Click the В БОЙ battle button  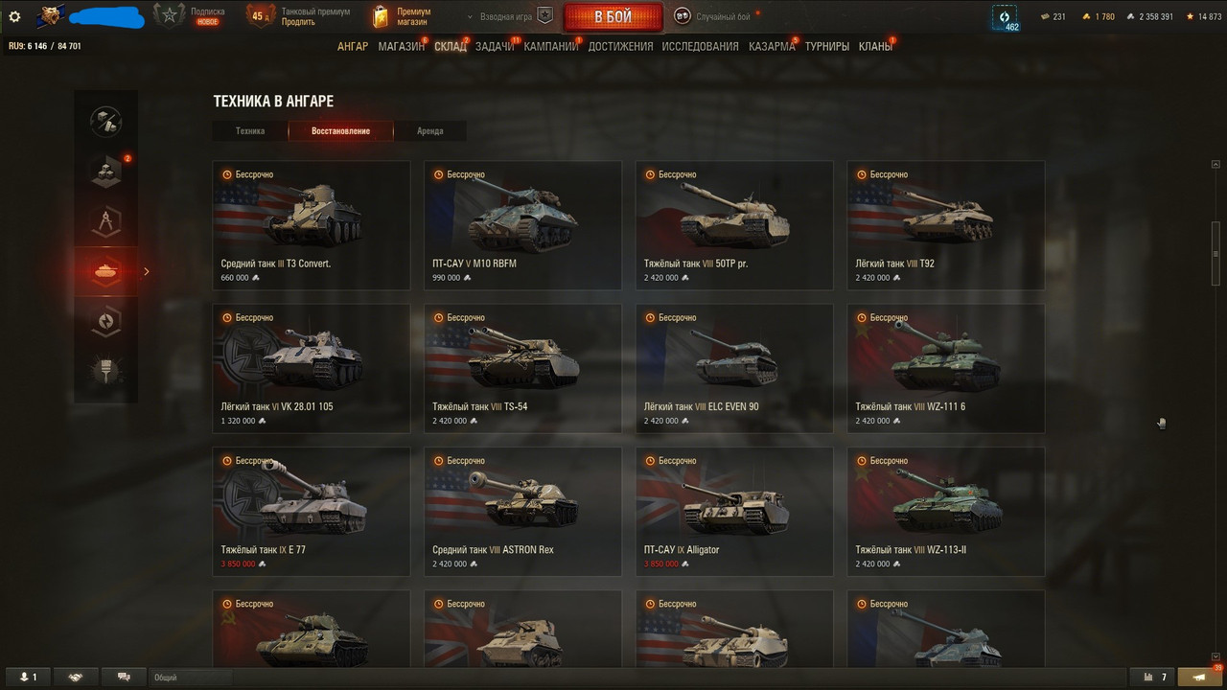613,17
